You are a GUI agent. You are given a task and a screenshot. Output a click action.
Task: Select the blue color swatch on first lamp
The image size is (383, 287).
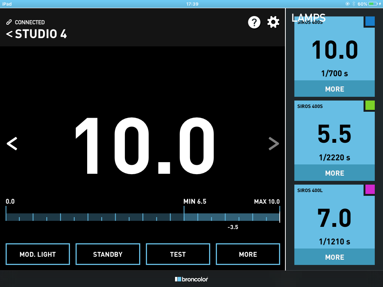[370, 21]
